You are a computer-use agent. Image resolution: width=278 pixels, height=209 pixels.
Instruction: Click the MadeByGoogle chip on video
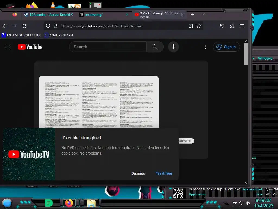click(186, 141)
